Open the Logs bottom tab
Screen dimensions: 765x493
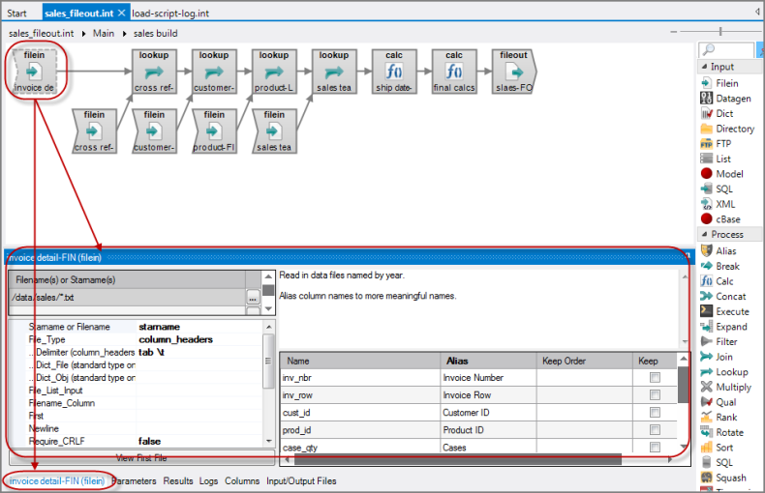(x=208, y=480)
